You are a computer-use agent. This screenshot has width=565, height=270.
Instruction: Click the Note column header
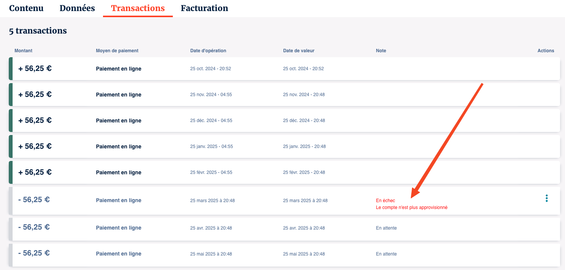[381, 51]
